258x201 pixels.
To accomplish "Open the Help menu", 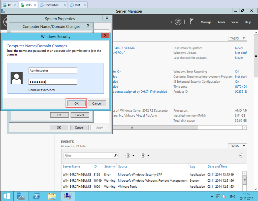I will (x=248, y=22).
